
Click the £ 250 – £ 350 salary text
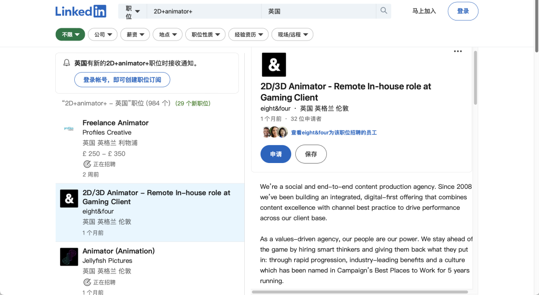104,154
